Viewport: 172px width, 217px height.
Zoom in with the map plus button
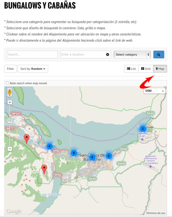(x=10, y=103)
